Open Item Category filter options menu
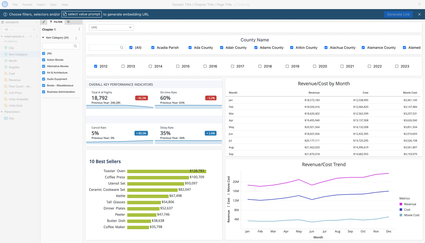The height and width of the screenshot is (243, 425). pos(76,38)
